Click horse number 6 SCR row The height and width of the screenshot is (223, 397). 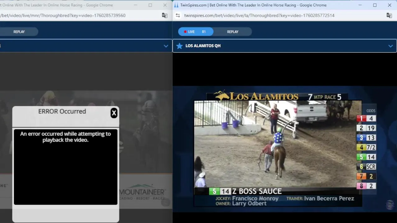366,167
